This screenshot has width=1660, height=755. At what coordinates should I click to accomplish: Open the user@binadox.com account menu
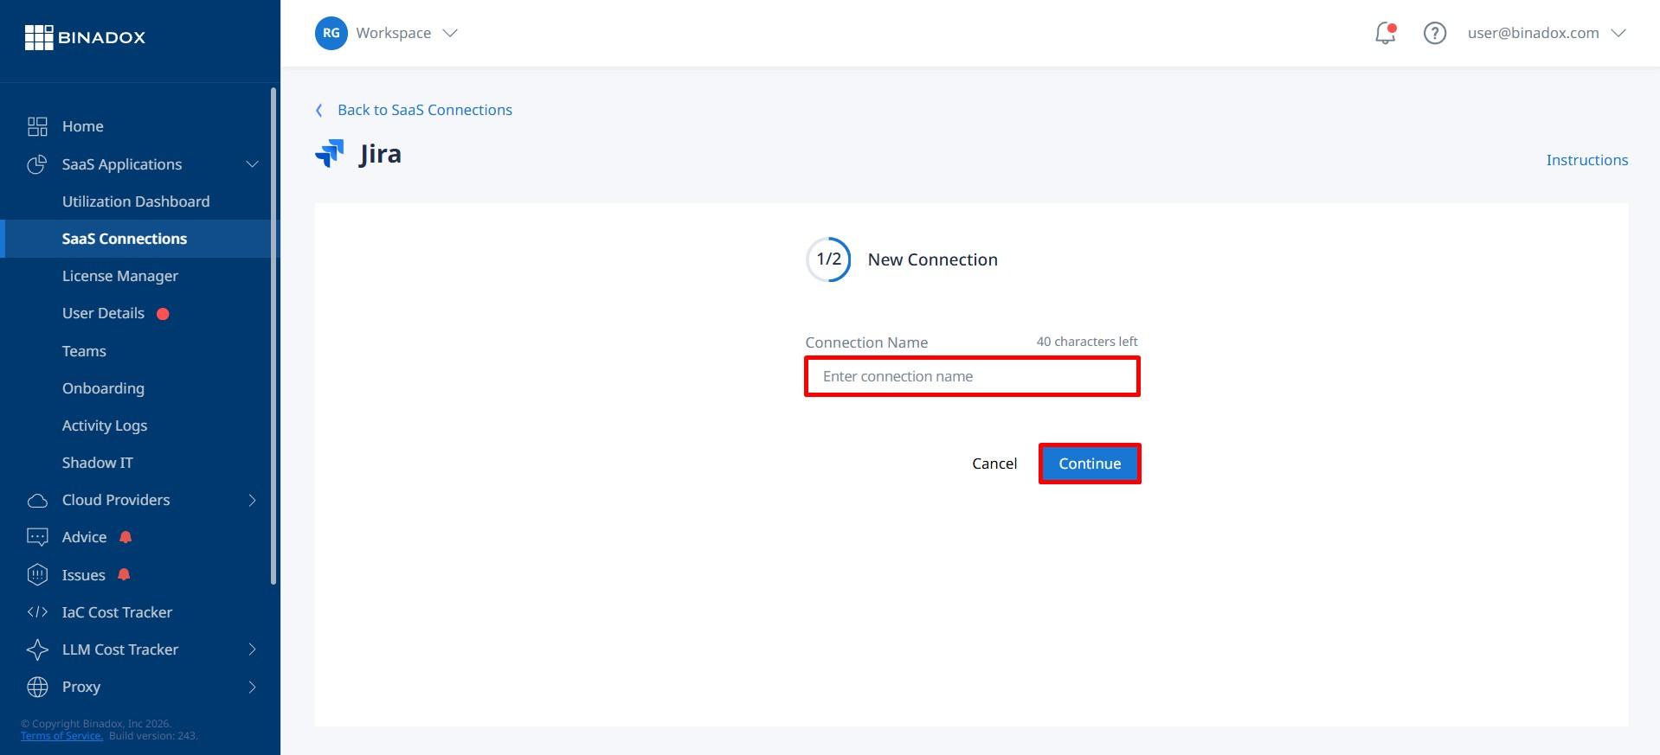(1547, 33)
